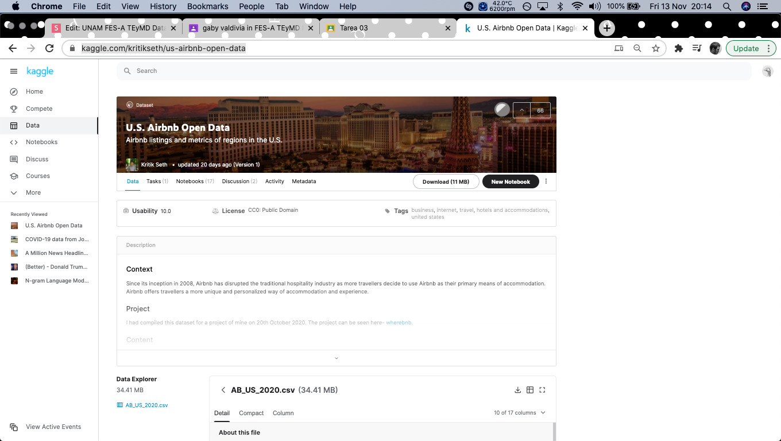Switch to Compact view tab
The image size is (781, 441).
click(252, 413)
